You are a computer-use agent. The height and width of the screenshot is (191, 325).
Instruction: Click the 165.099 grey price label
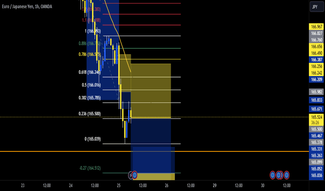317,162
